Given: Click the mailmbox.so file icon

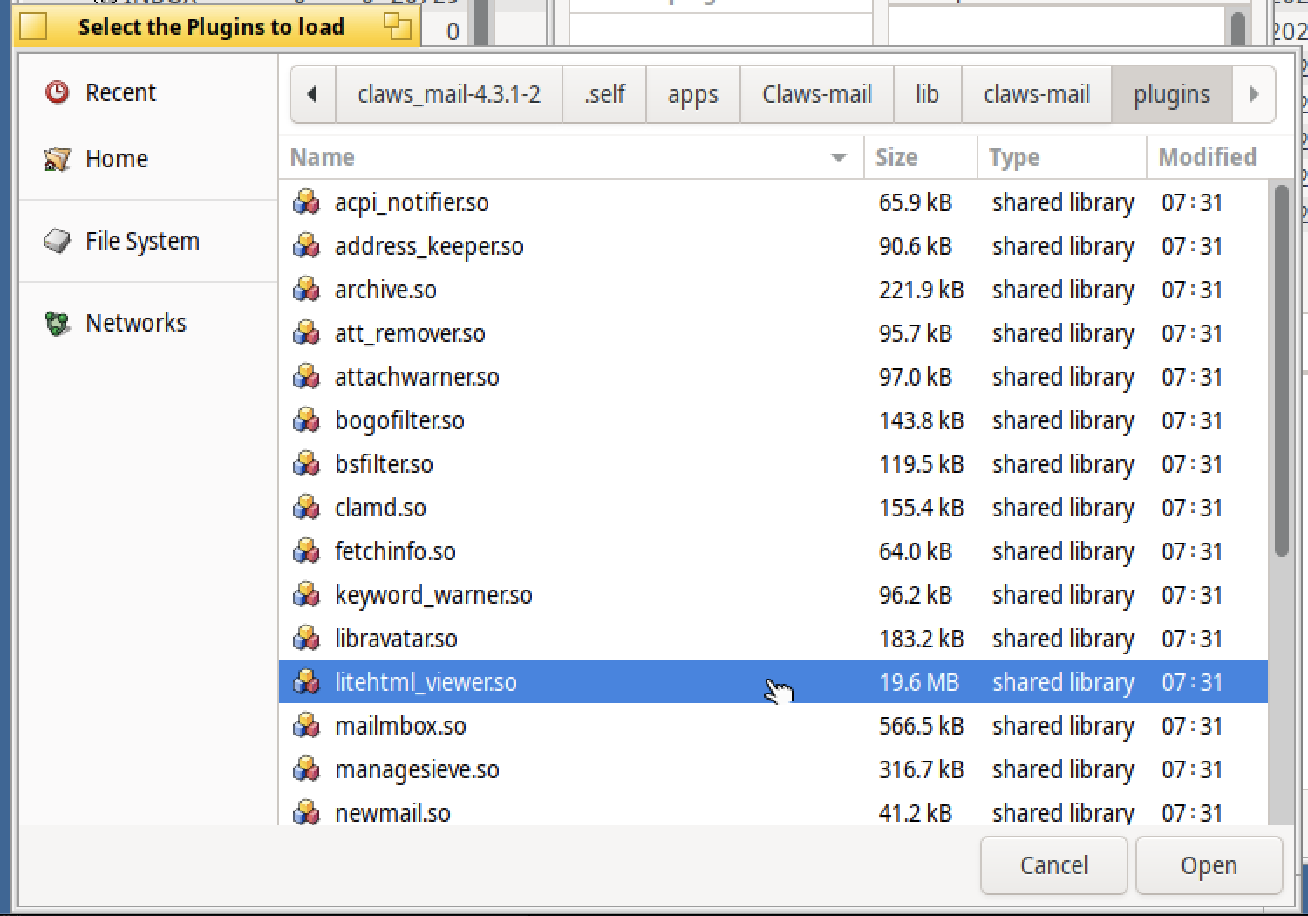Looking at the screenshot, I should [x=306, y=726].
